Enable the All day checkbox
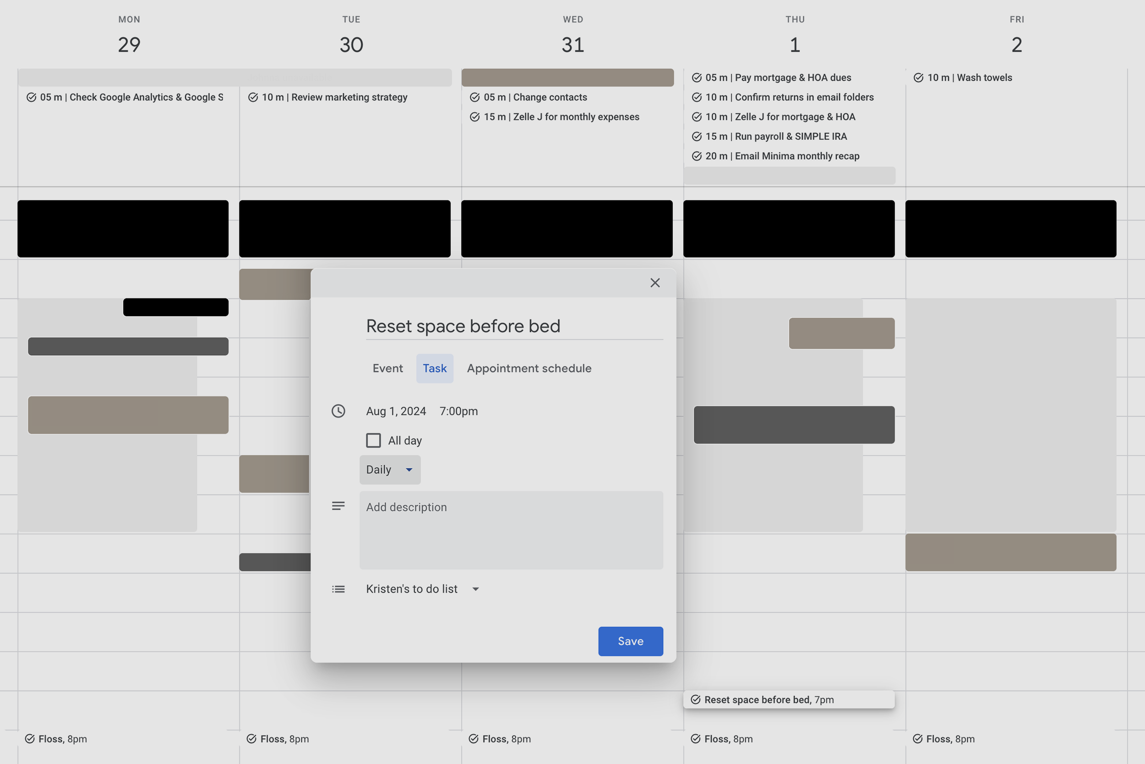This screenshot has height=764, width=1145. point(373,440)
